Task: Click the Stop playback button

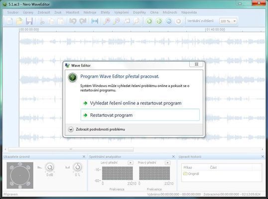Action: click(x=178, y=21)
